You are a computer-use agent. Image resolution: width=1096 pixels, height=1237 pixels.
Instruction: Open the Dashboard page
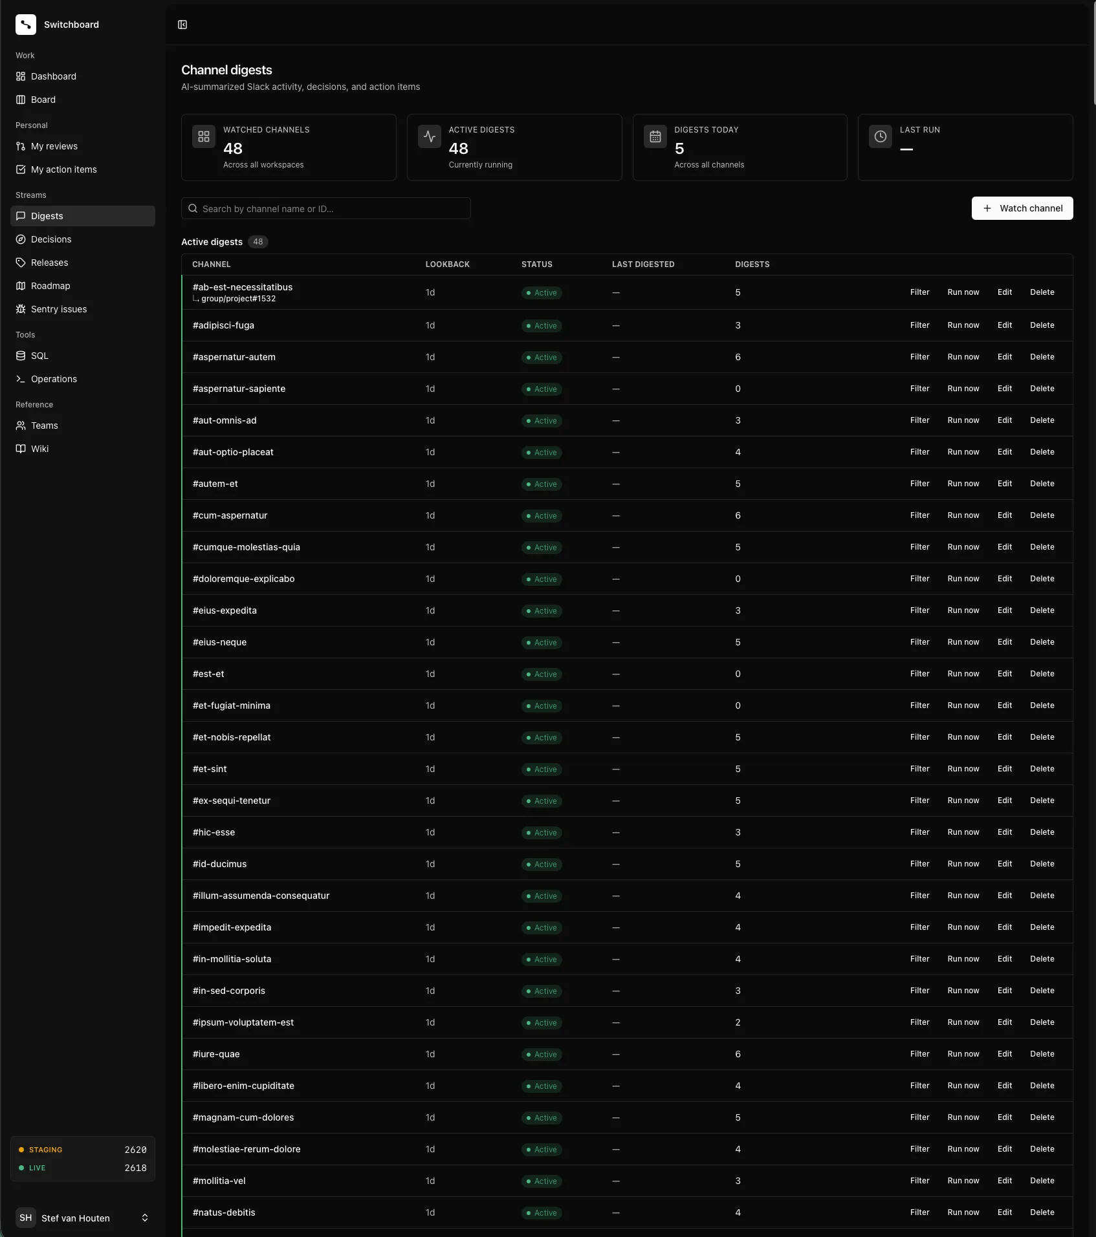pyautogui.click(x=83, y=76)
